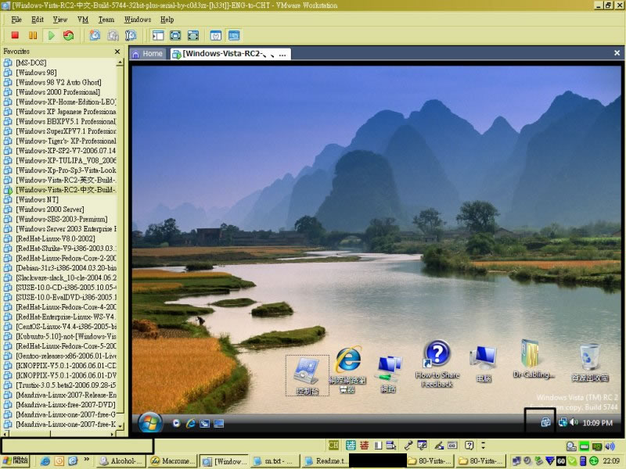
Task: Open the Team menu
Action: (x=106, y=20)
